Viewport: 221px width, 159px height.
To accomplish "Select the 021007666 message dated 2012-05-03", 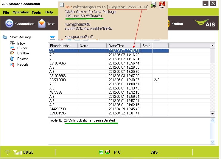I will (108, 76).
